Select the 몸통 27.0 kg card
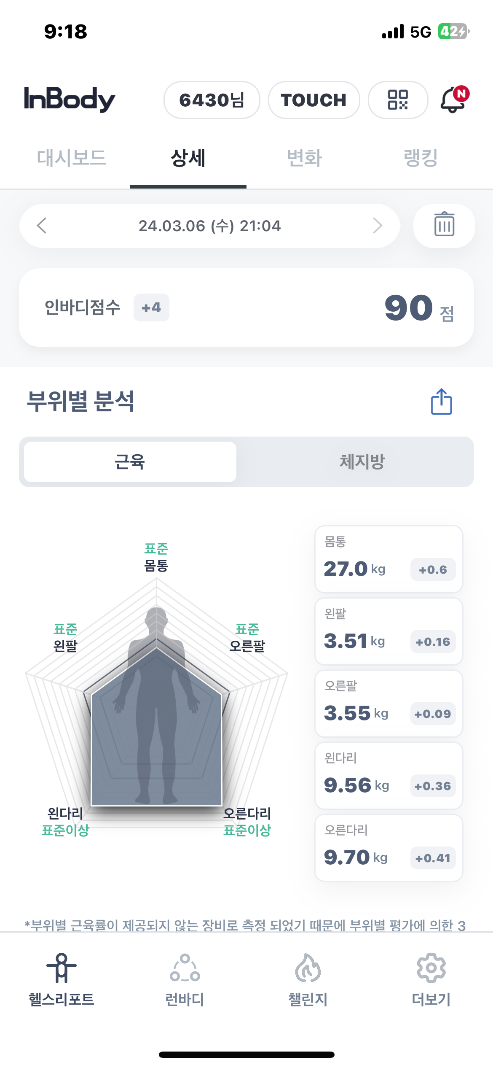 [x=389, y=559]
